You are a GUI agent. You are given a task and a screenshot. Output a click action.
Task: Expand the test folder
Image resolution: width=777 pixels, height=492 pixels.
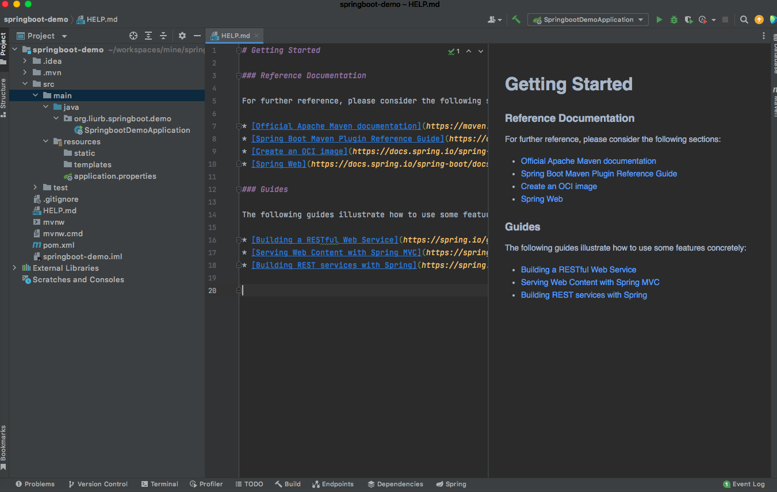(35, 187)
